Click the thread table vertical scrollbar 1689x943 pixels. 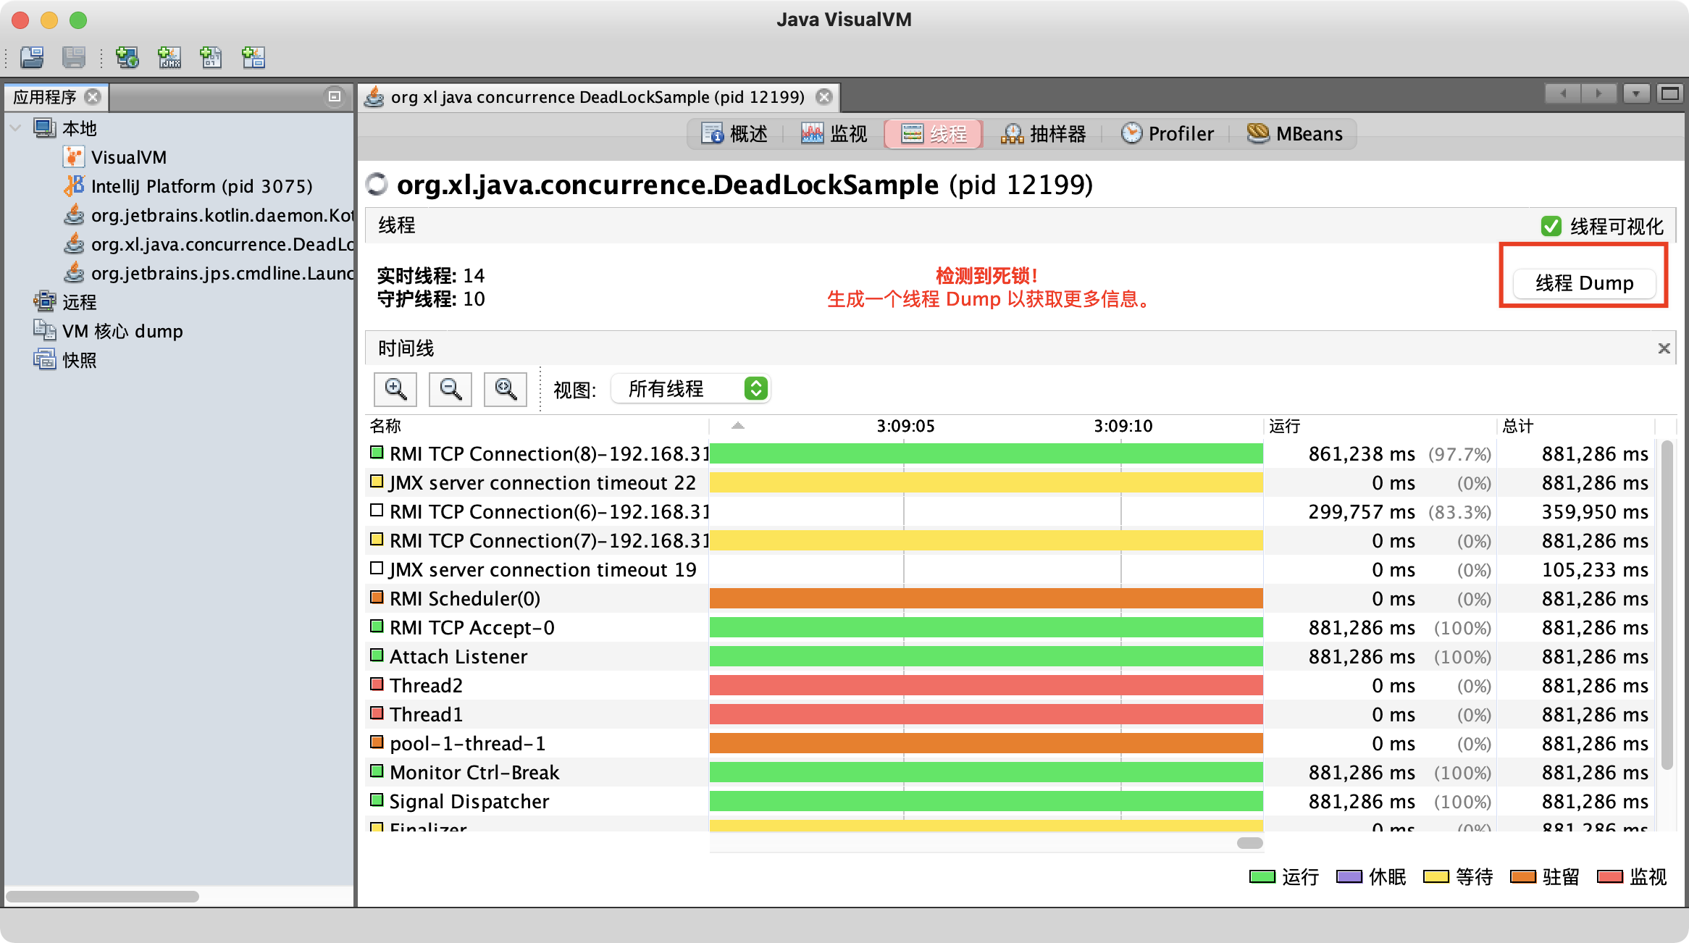click(1667, 605)
